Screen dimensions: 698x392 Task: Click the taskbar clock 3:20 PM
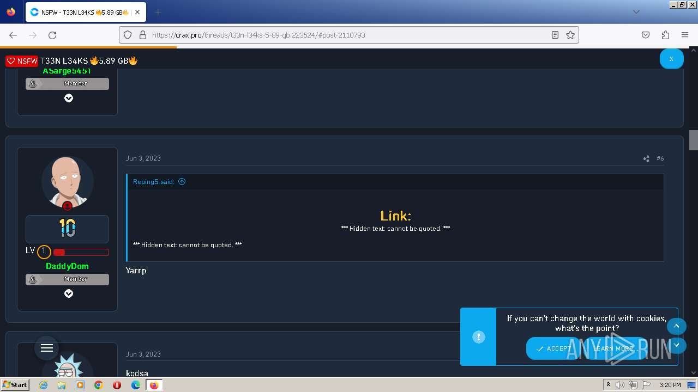pyautogui.click(x=670, y=385)
